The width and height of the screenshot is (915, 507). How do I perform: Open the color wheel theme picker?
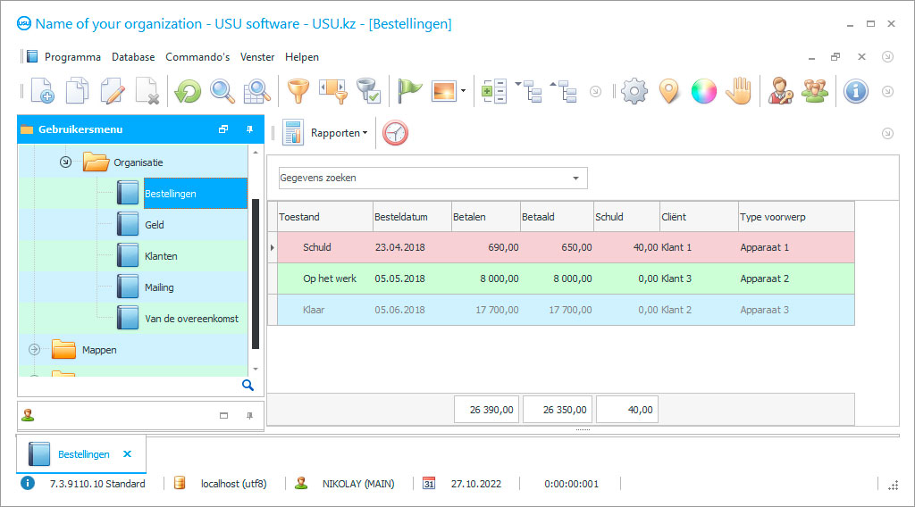704,91
